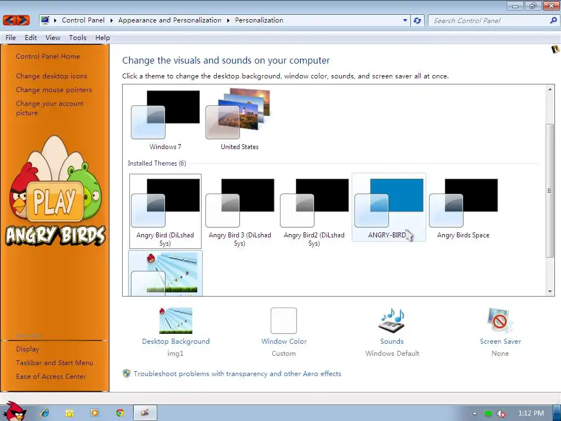
Task: Open the Edit menu
Action: click(x=31, y=38)
